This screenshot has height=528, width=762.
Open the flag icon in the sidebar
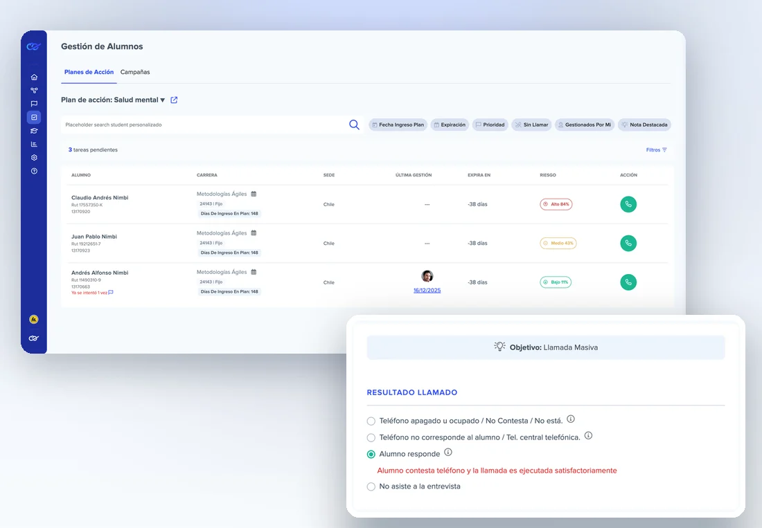(34, 104)
